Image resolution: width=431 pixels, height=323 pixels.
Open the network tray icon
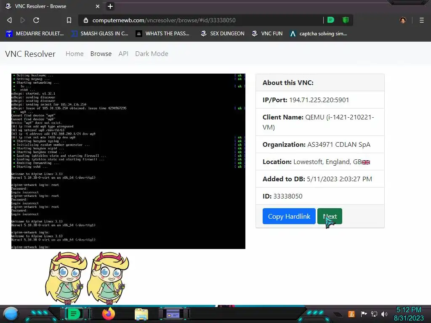tap(374, 314)
